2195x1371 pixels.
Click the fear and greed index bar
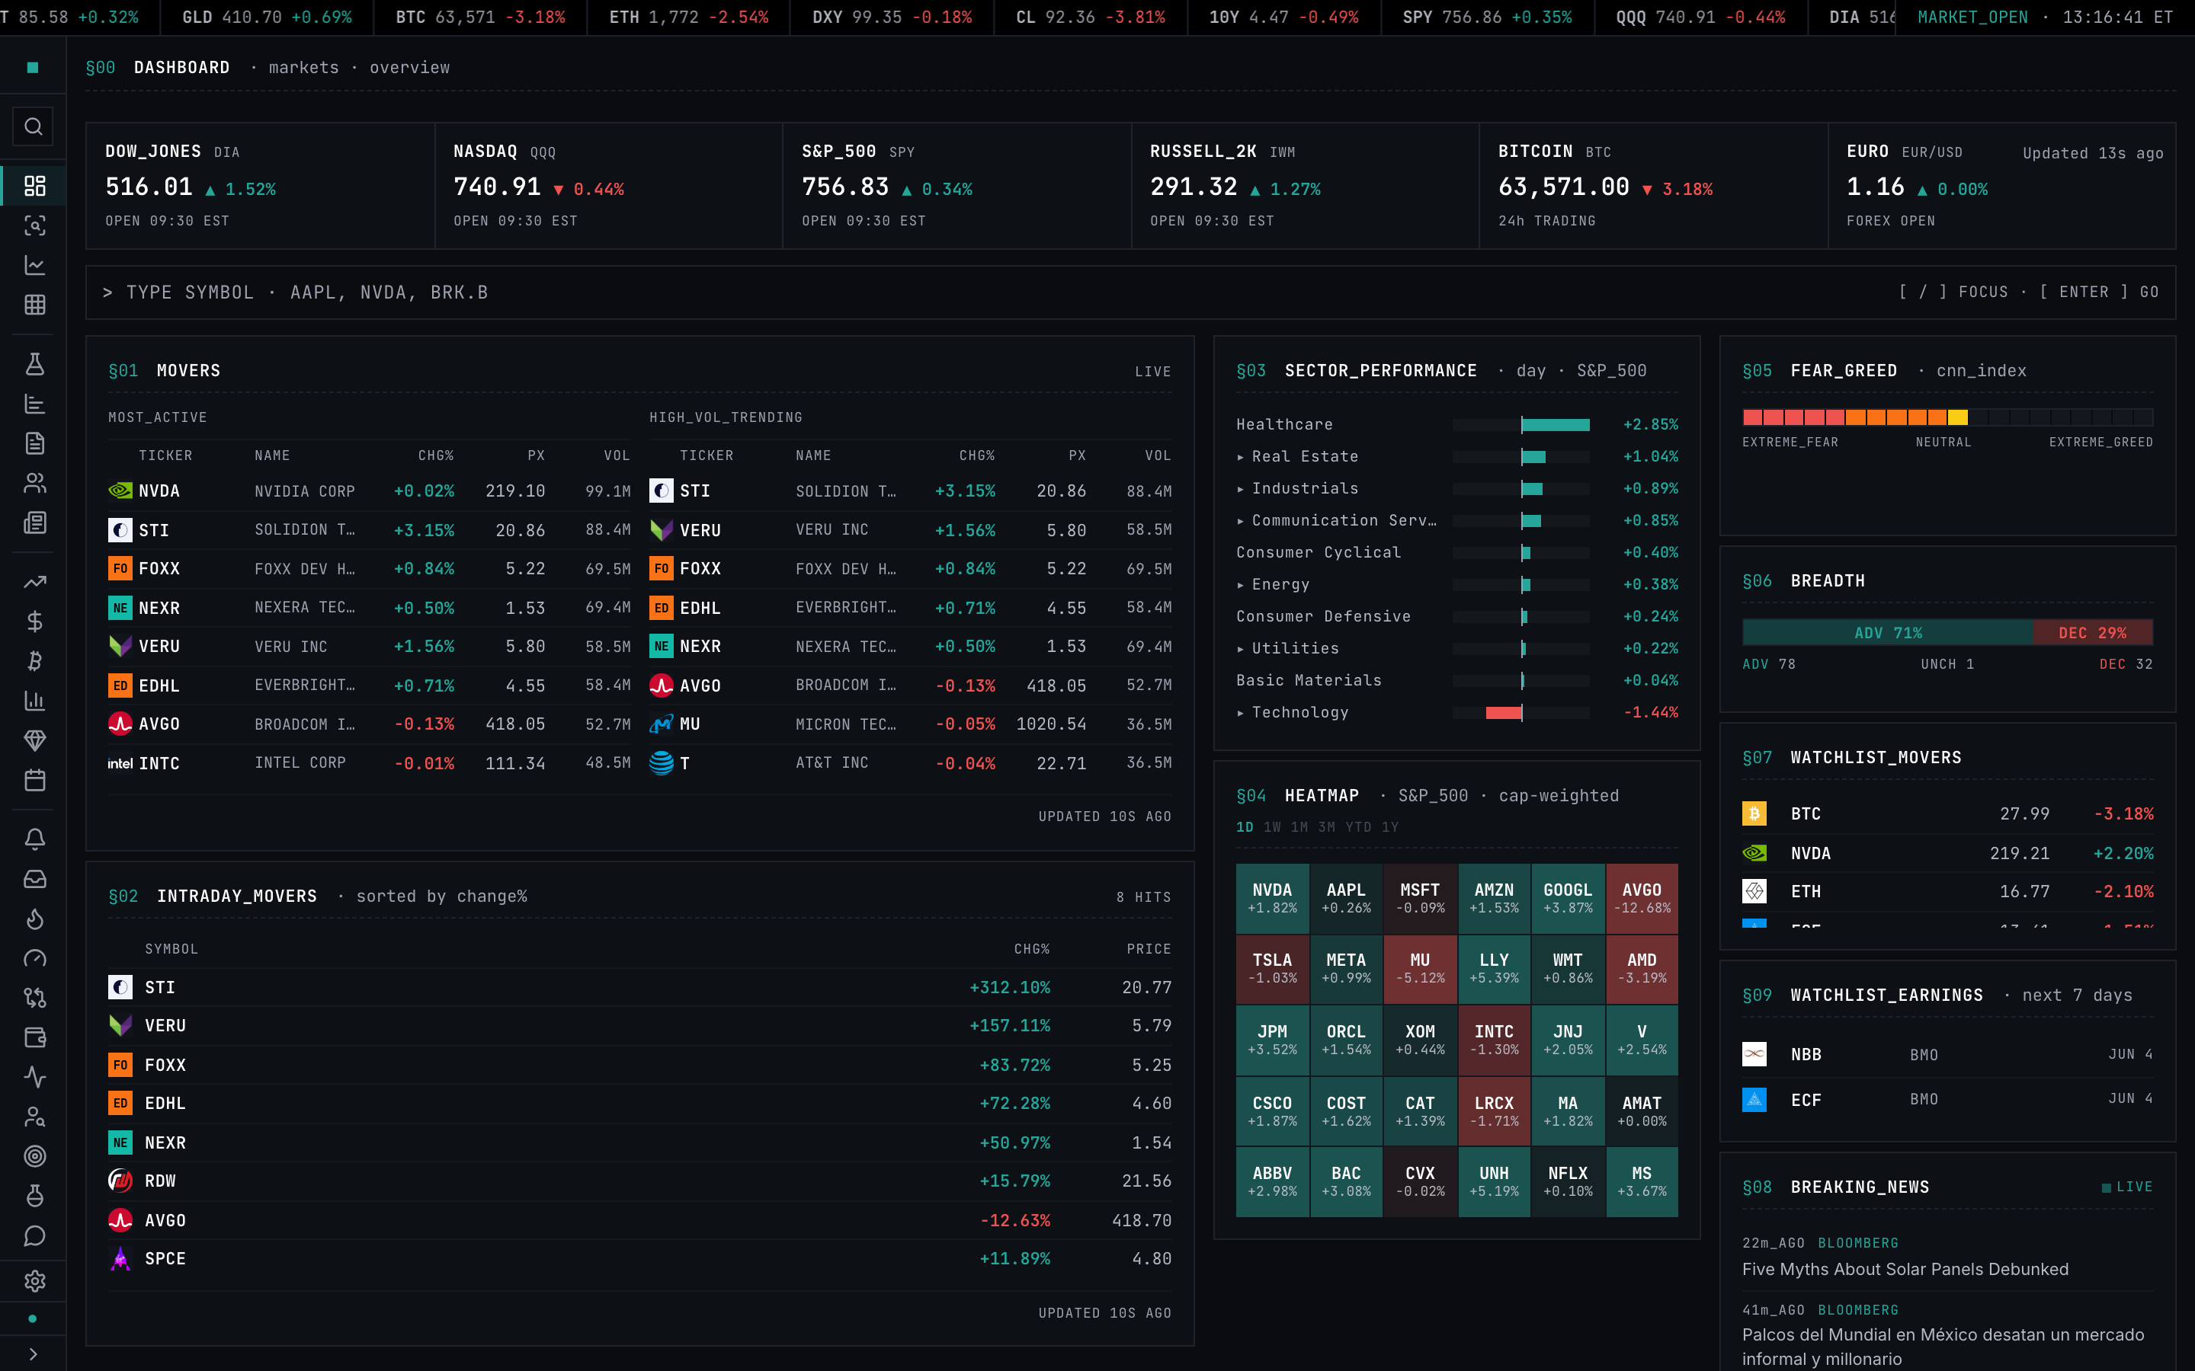(x=1947, y=417)
